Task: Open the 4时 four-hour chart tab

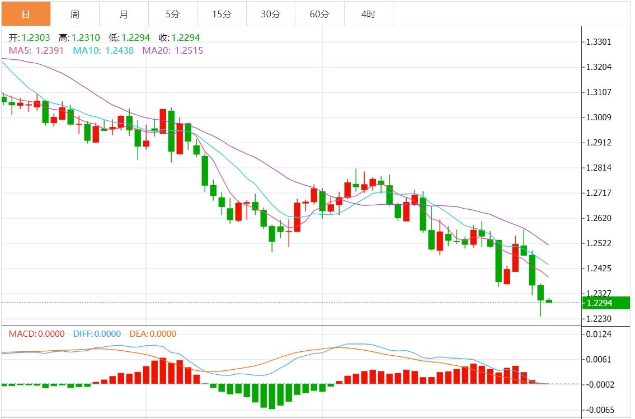Action: [x=368, y=14]
